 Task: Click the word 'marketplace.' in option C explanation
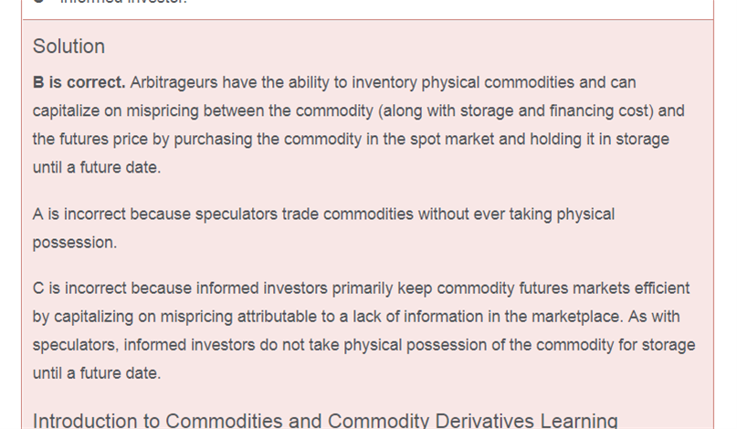tap(577, 316)
